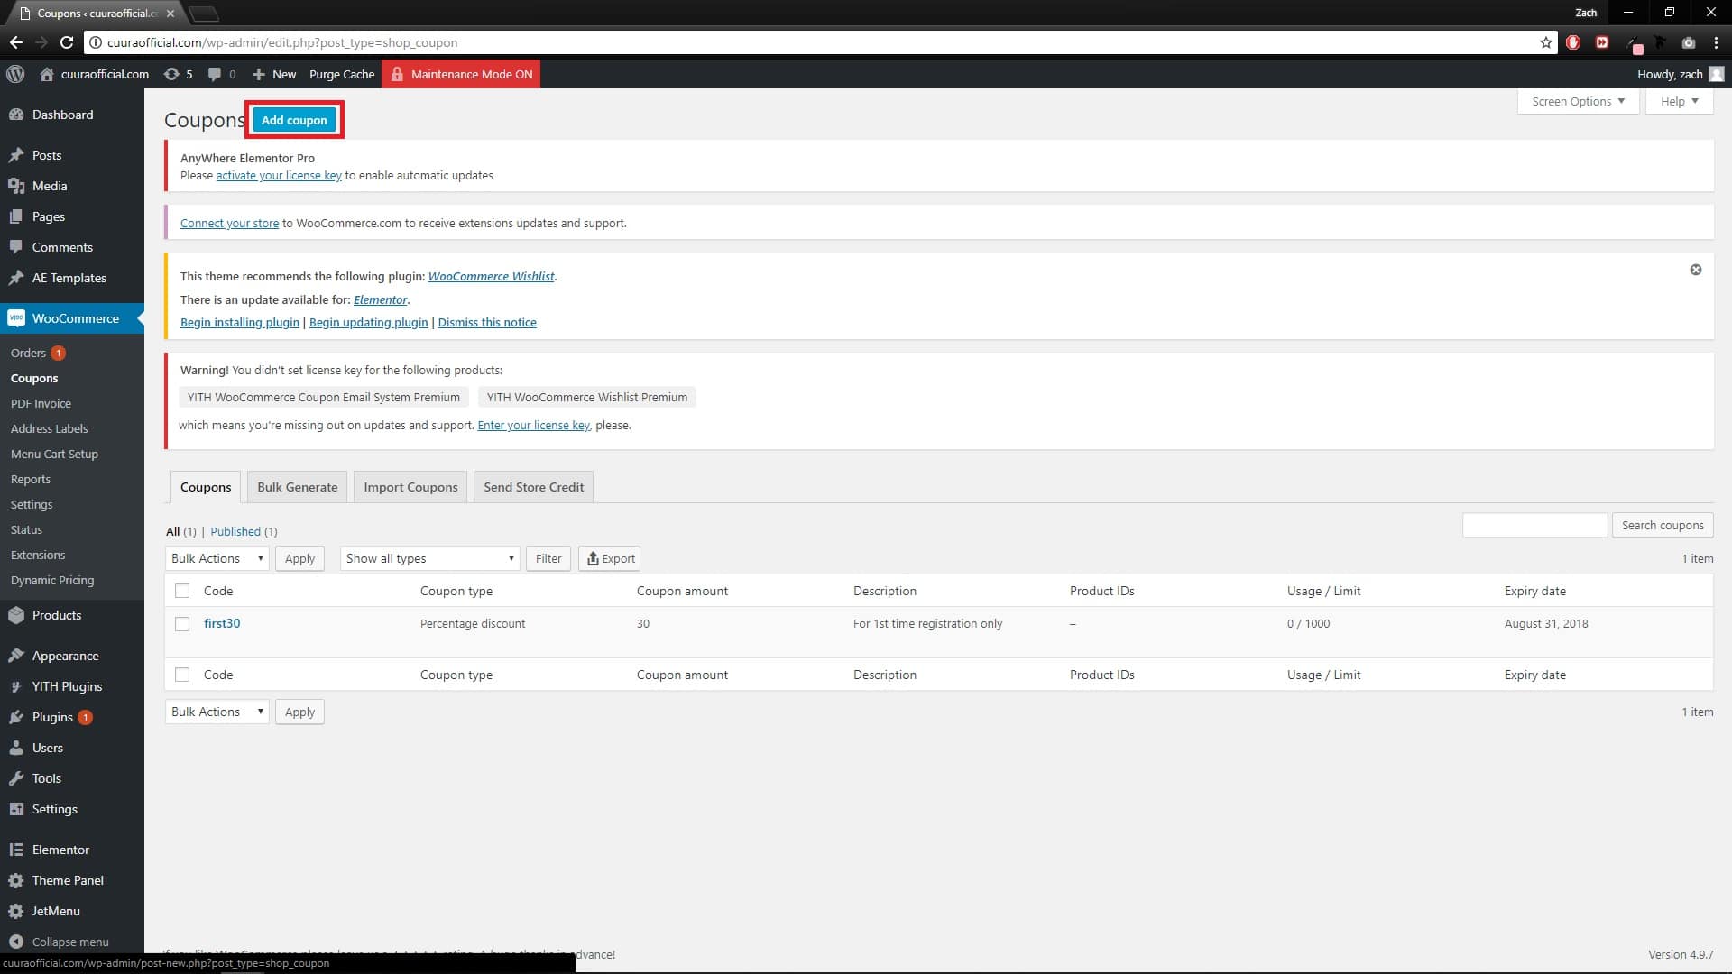This screenshot has height=974, width=1732.
Task: Open Dynamic Pricing submenu item
Action: [x=52, y=580]
